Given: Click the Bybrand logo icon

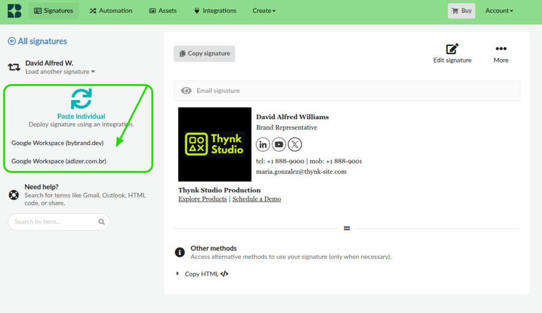Looking at the screenshot, I should click(x=14, y=11).
